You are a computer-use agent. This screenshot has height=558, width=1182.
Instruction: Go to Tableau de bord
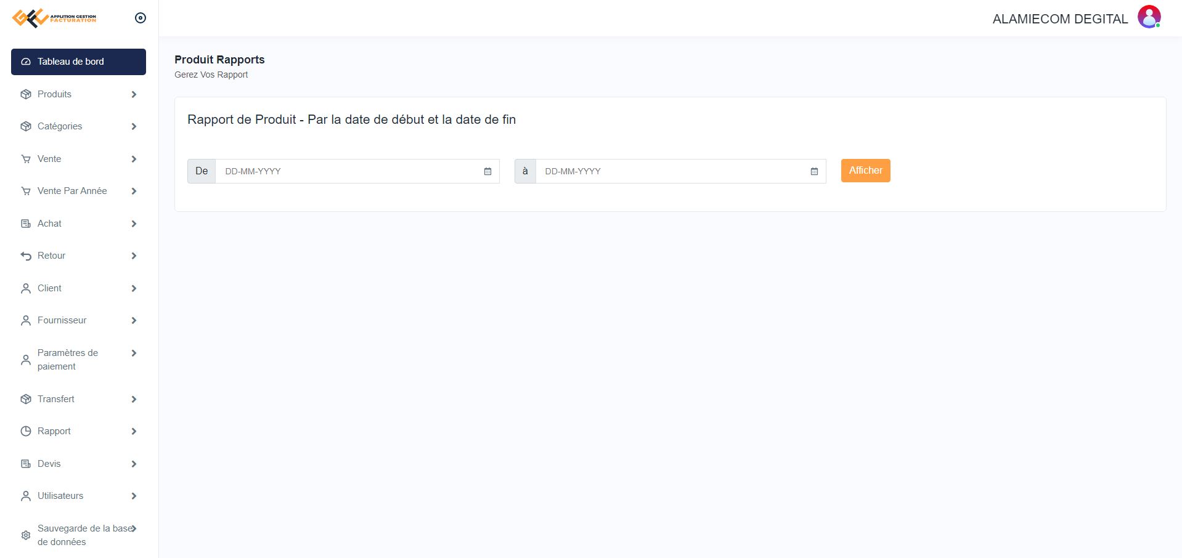pyautogui.click(x=78, y=62)
